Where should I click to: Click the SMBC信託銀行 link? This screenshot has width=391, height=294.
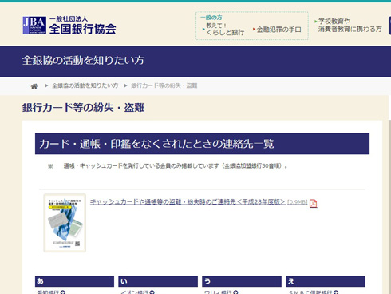click(314, 292)
